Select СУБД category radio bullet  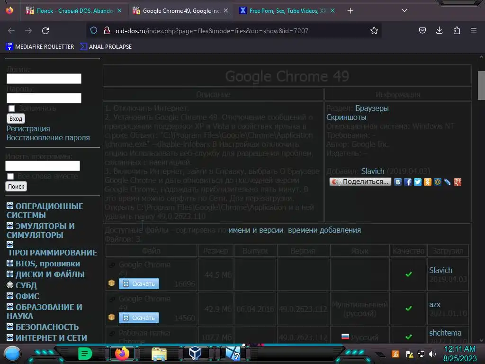tap(10, 285)
